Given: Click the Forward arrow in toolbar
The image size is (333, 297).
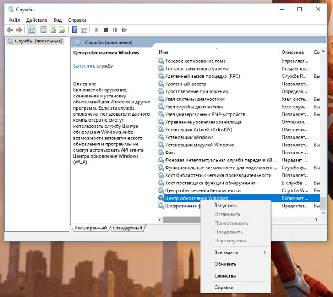Looking at the screenshot, I should tap(19, 30).
